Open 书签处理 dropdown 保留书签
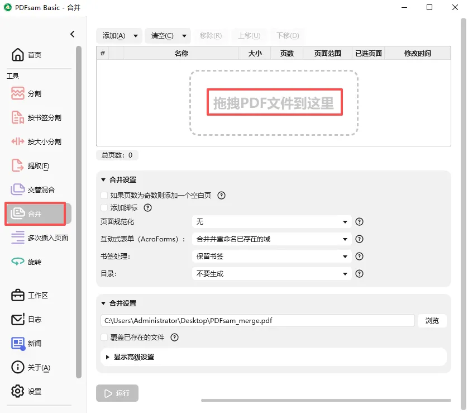468x413 pixels. (x=271, y=256)
